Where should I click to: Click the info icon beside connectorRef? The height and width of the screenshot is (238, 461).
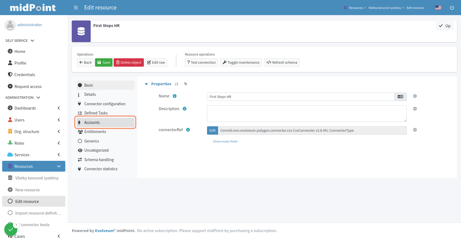pyautogui.click(x=188, y=130)
